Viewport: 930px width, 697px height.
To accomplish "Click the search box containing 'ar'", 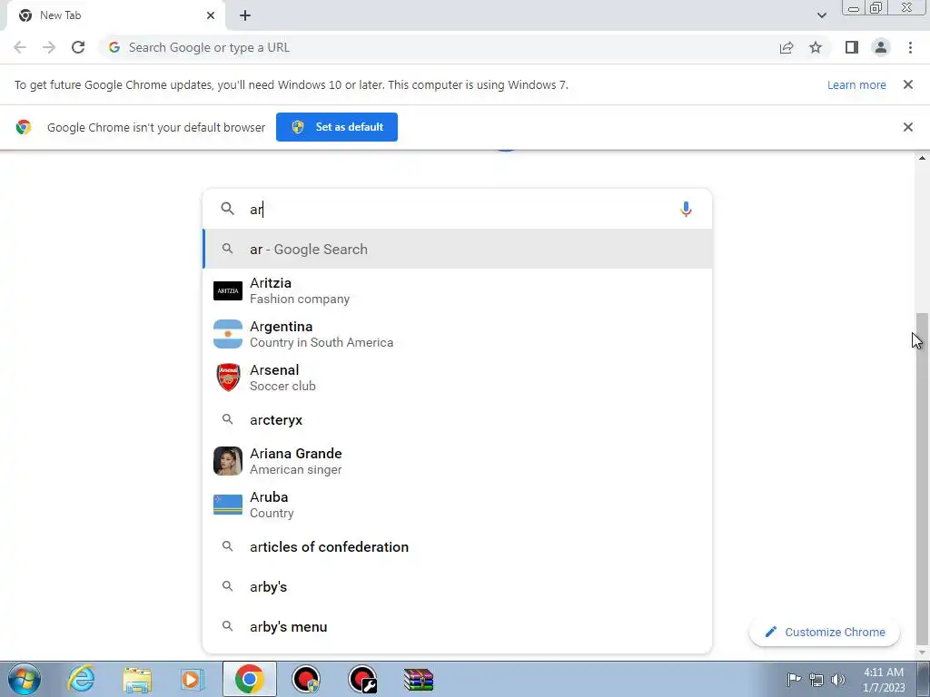I will [458, 209].
